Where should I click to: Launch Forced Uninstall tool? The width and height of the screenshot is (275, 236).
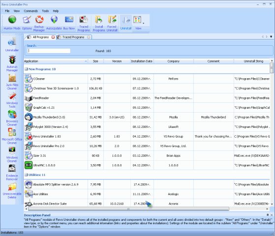coord(112,24)
